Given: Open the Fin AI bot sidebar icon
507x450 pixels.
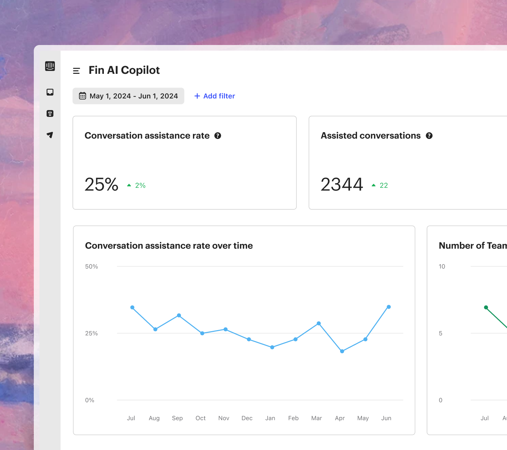Looking at the screenshot, I should 50,114.
